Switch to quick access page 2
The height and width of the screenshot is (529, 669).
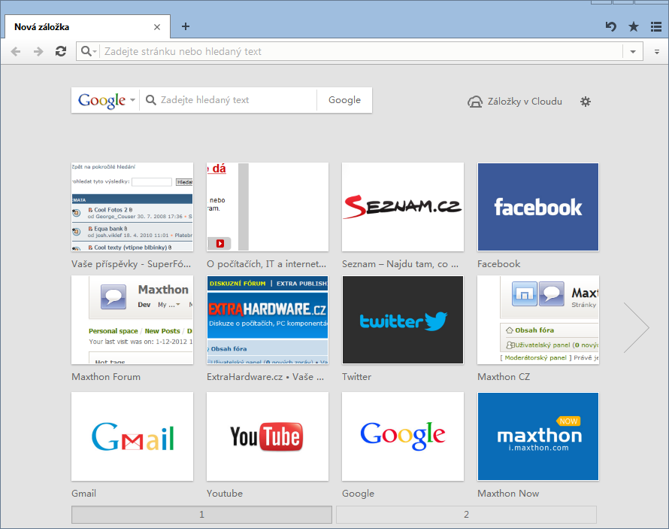(x=466, y=515)
